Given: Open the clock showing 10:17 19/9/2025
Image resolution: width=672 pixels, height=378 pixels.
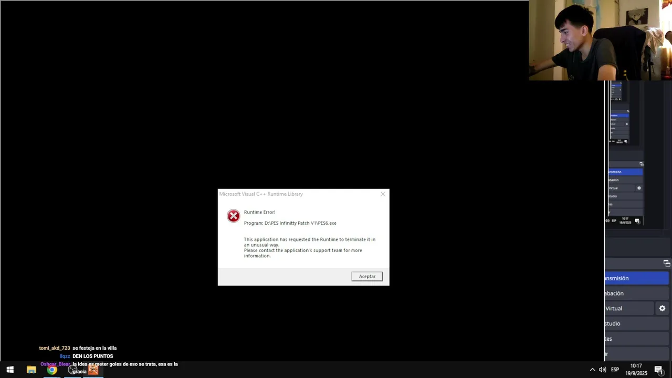Looking at the screenshot, I should pos(636,370).
